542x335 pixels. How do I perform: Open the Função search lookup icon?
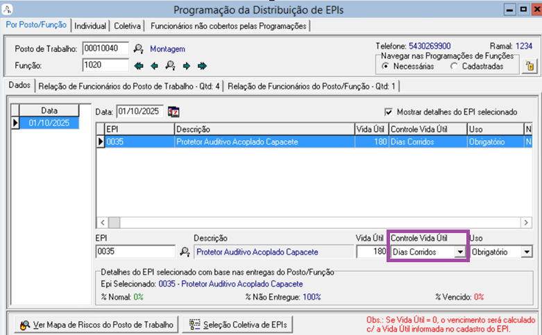tap(170, 66)
